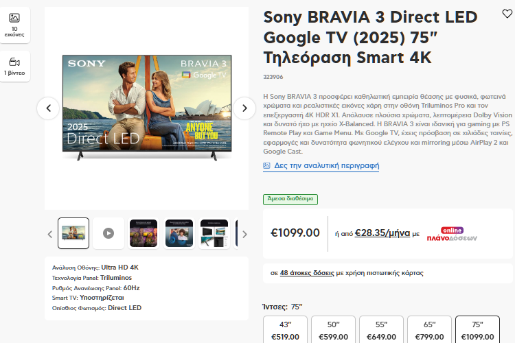Click the online installment plan logo
515x343 pixels.
tap(452, 233)
